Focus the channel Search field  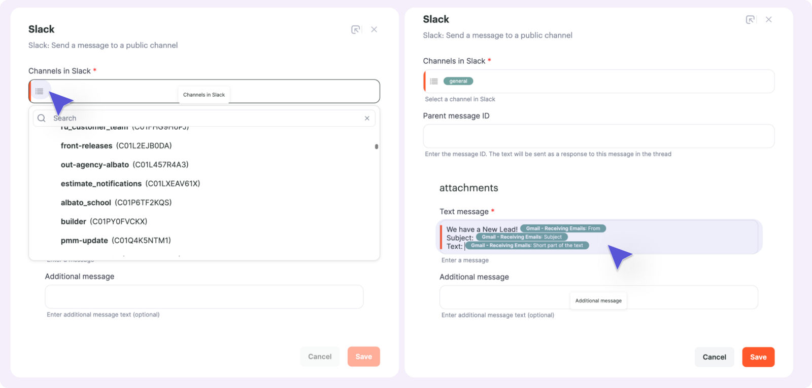click(x=204, y=118)
